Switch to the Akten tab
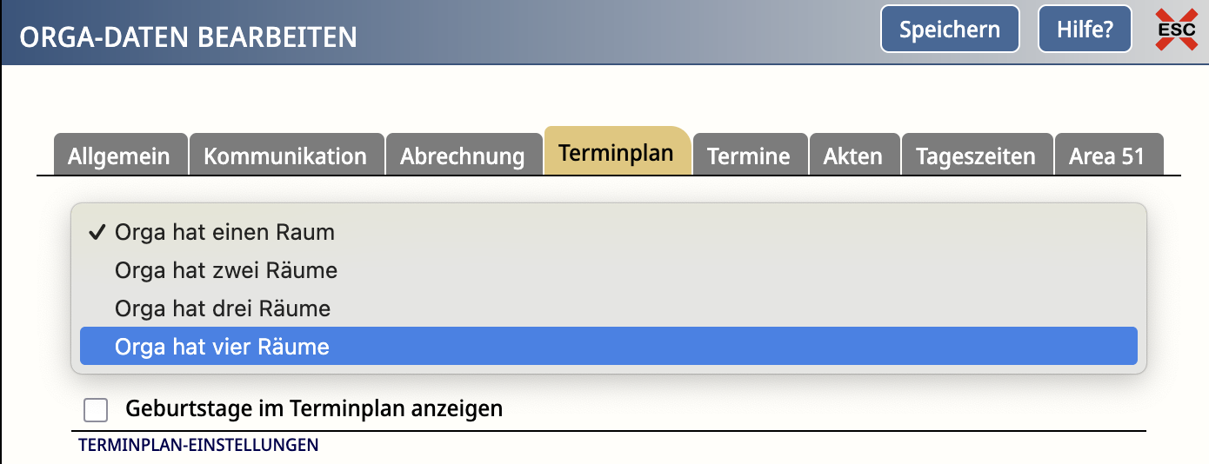 (x=854, y=155)
